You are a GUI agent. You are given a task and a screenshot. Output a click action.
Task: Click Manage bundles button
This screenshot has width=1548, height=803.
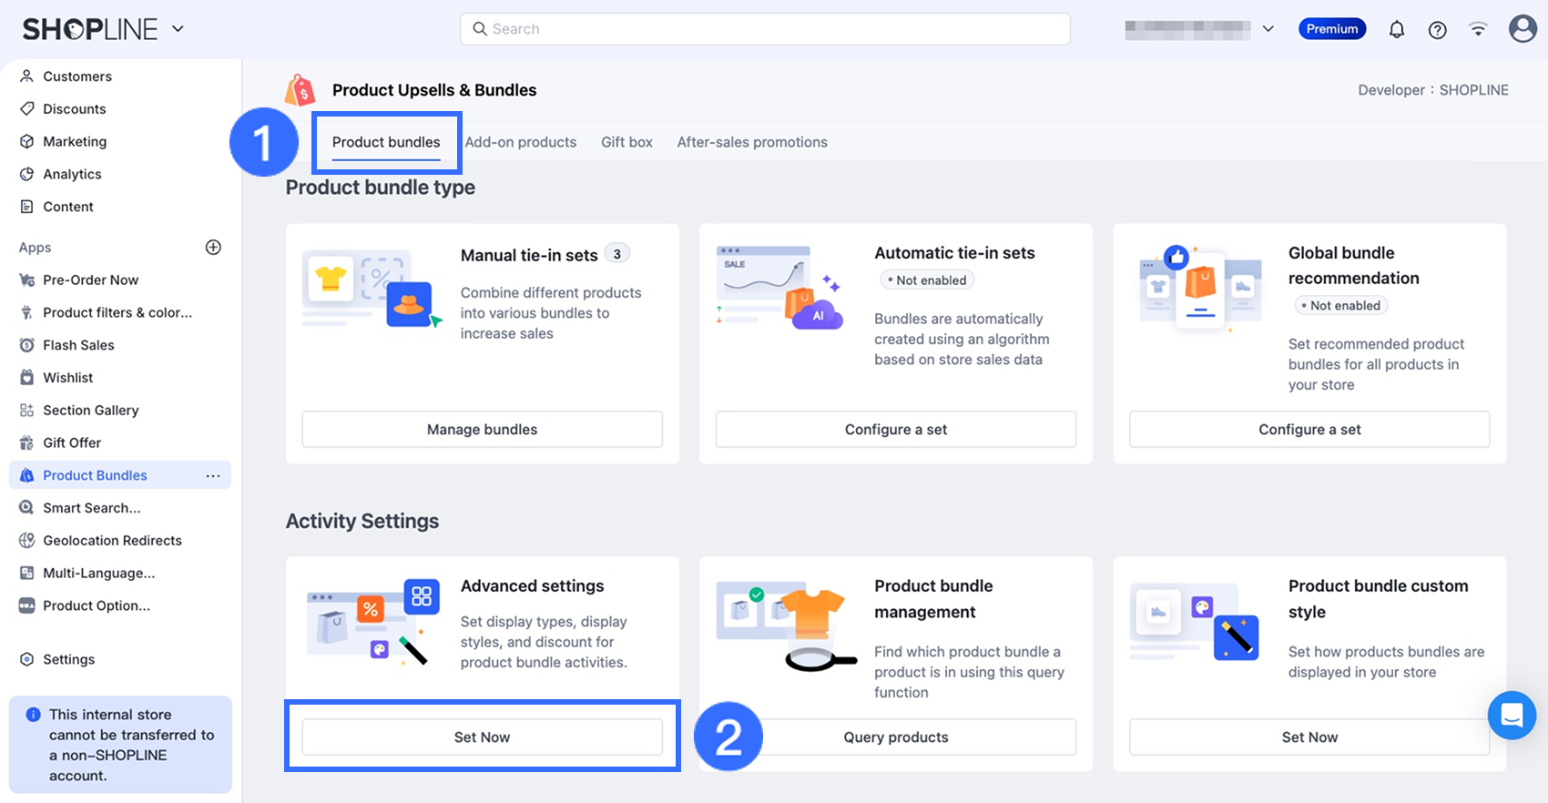click(x=482, y=430)
